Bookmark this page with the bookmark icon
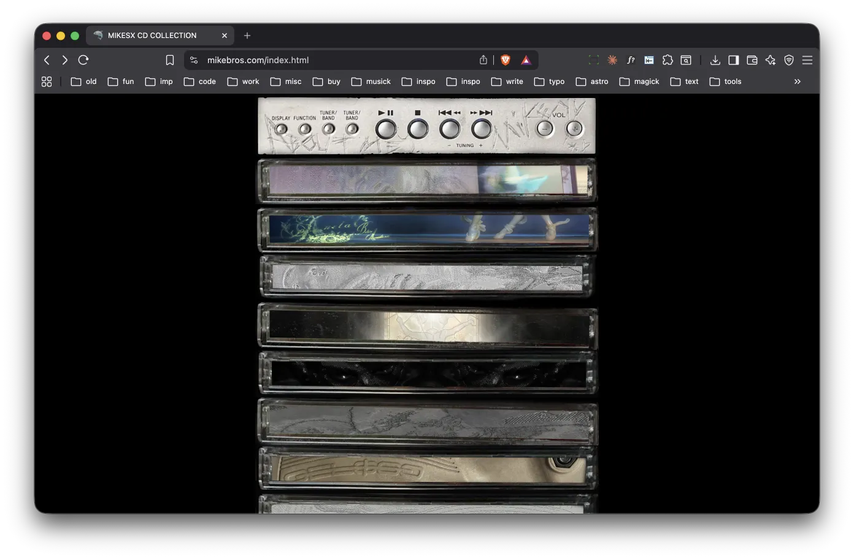Viewport: 854px width, 559px height. [170, 60]
